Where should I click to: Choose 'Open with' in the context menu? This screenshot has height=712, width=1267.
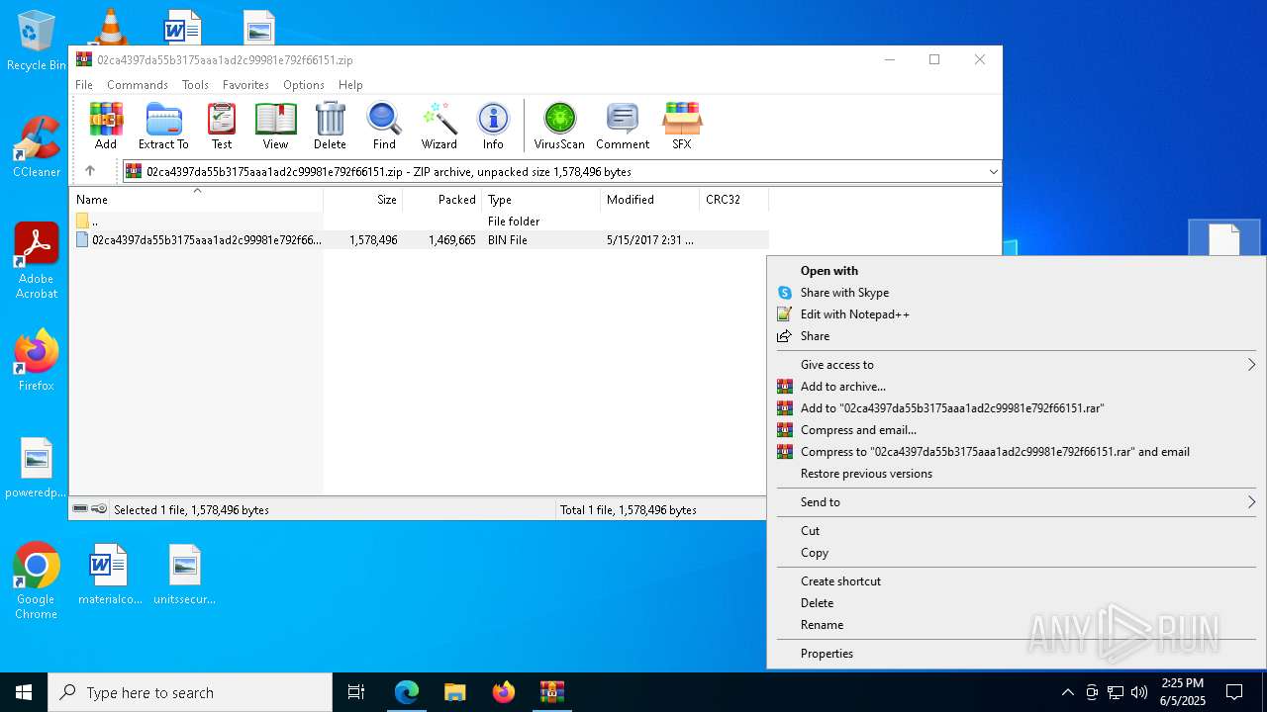click(x=1016, y=271)
